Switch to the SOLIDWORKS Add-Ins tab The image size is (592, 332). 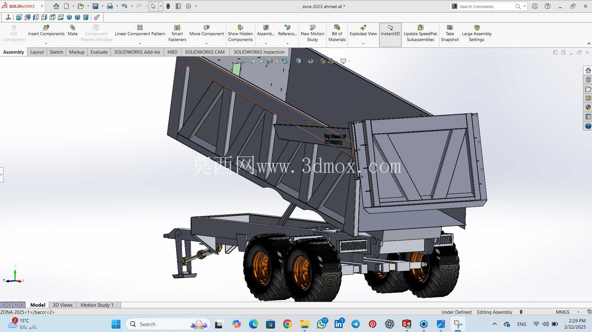[137, 52]
